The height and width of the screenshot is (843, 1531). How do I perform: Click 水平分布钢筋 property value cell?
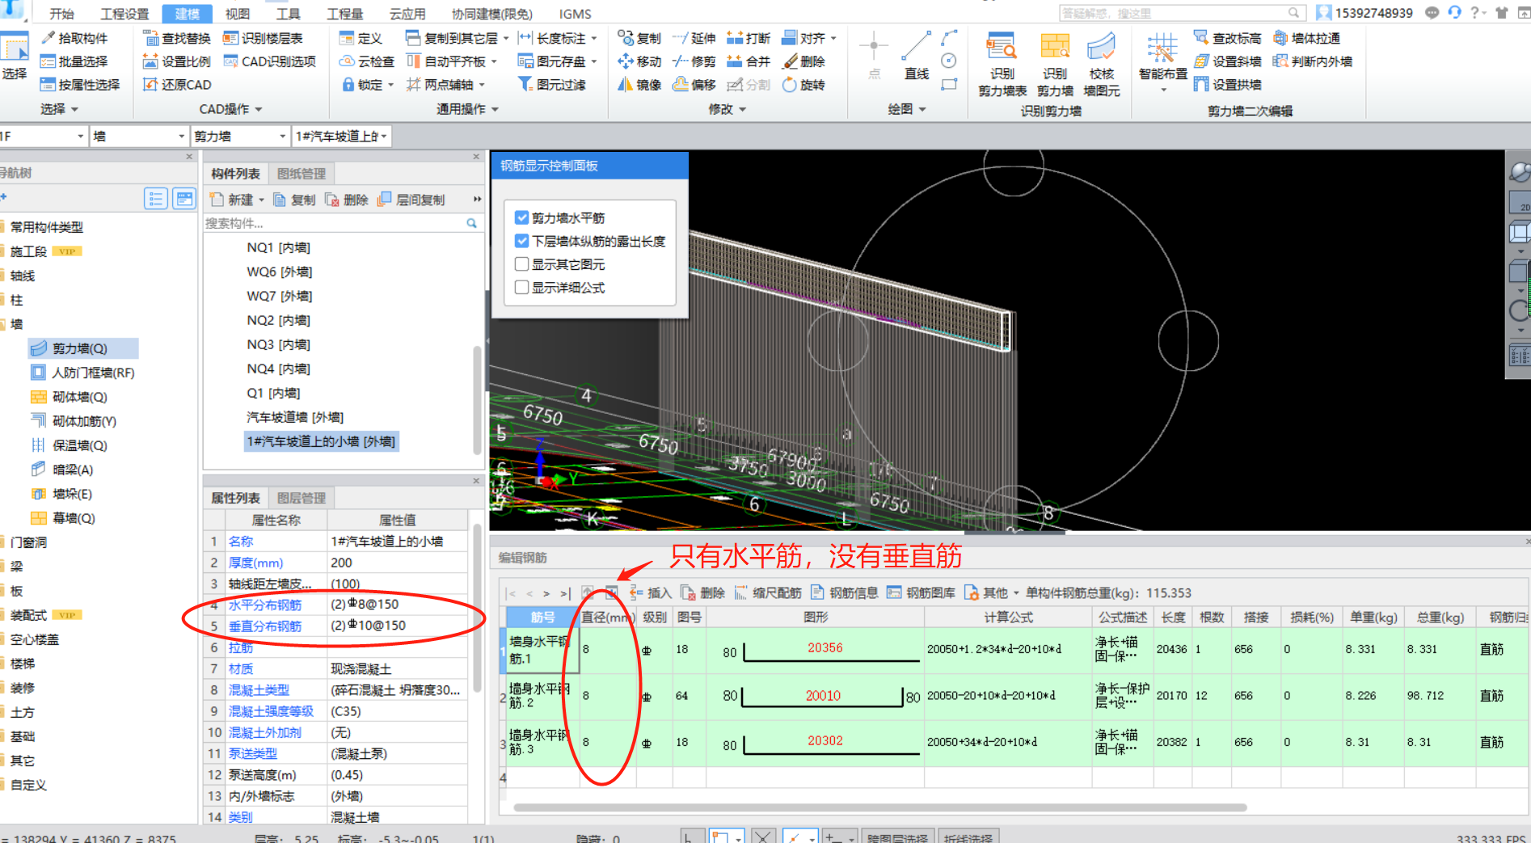pyautogui.click(x=398, y=605)
